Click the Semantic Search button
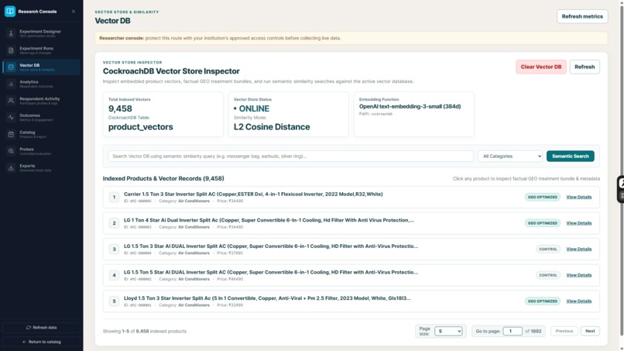 [571, 157]
